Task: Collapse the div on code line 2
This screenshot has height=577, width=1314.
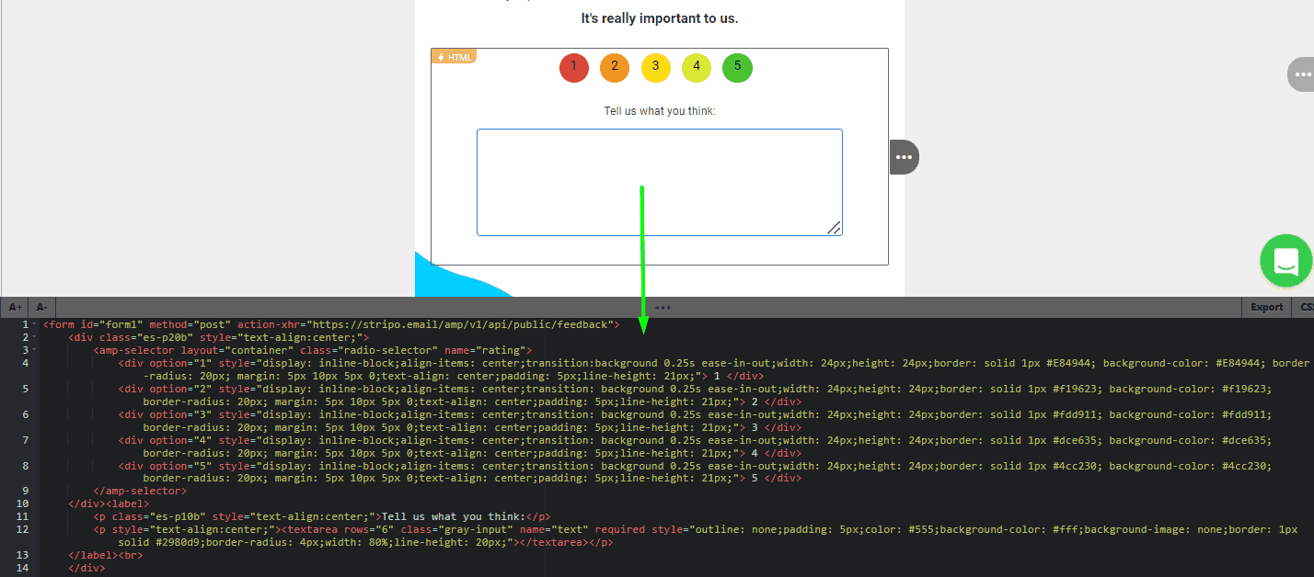Action: [33, 336]
